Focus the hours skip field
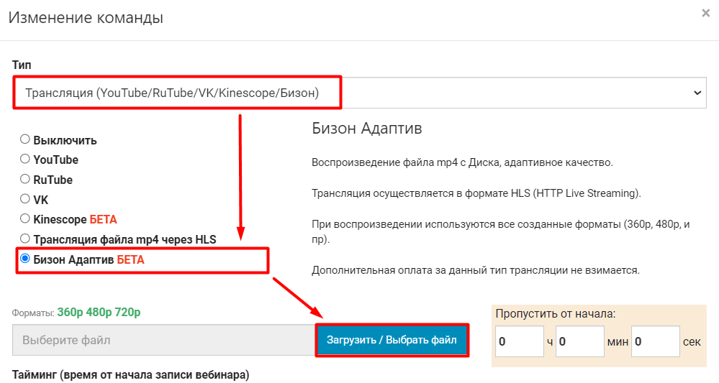The width and height of the screenshot is (719, 383). (520, 341)
